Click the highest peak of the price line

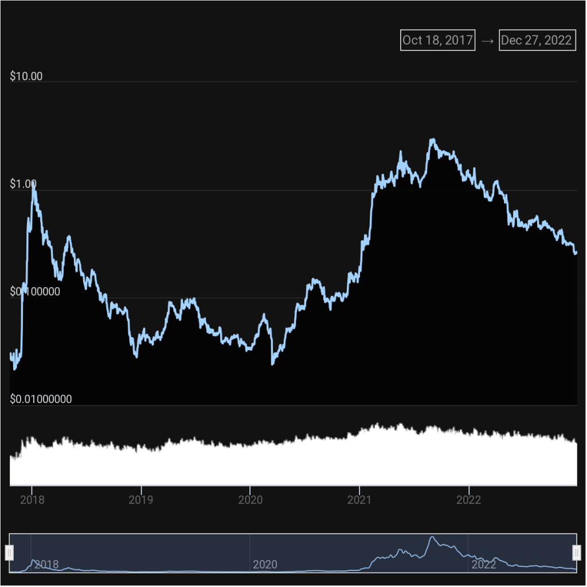(x=433, y=139)
